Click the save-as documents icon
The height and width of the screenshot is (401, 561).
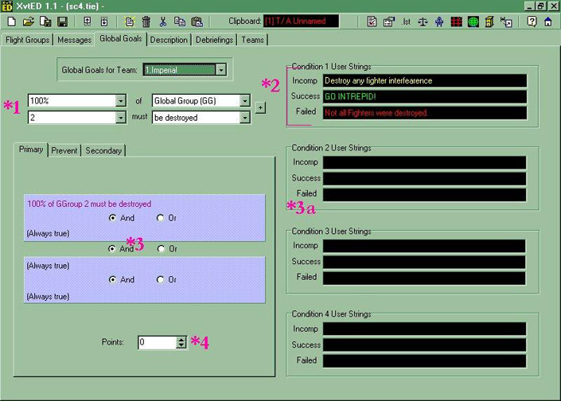pos(45,21)
